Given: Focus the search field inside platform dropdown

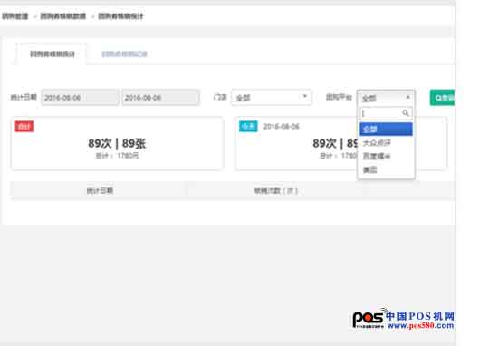Looking at the screenshot, I should click(381, 113).
